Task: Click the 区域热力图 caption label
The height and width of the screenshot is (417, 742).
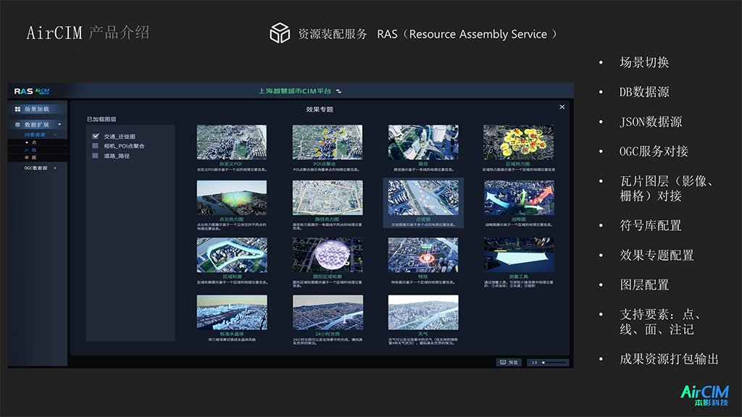Action: (517, 164)
